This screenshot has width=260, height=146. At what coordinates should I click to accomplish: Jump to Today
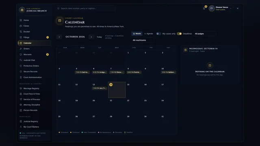99,37
